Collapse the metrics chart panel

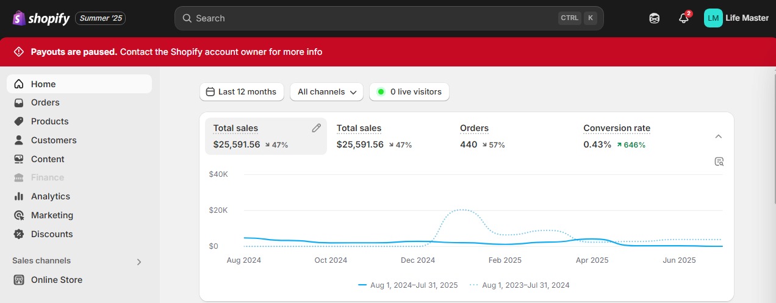[x=719, y=137]
